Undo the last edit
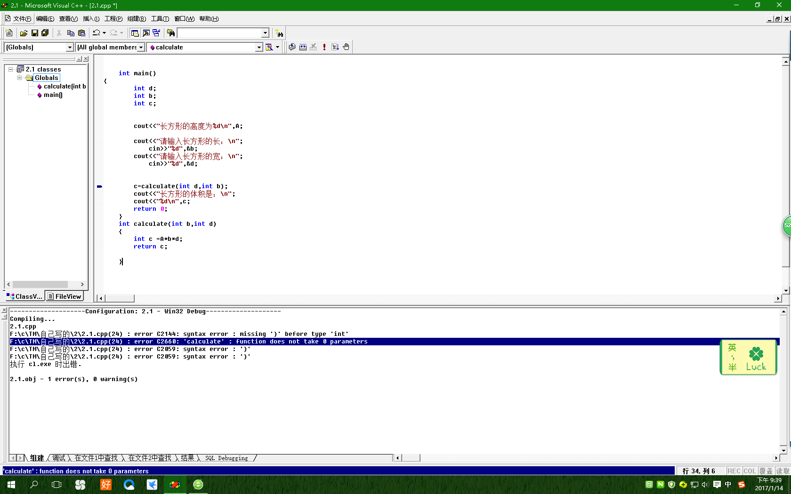This screenshot has height=494, width=791. click(96, 33)
